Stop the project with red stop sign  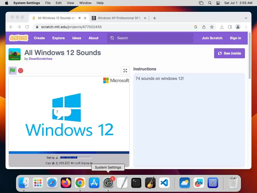[21, 71]
